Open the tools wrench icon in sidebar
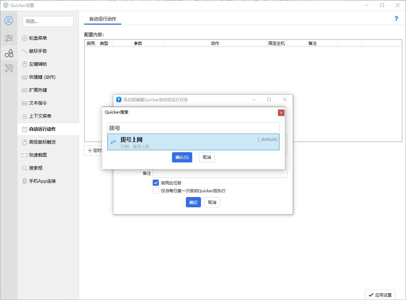This screenshot has width=406, height=300. (x=9, y=68)
